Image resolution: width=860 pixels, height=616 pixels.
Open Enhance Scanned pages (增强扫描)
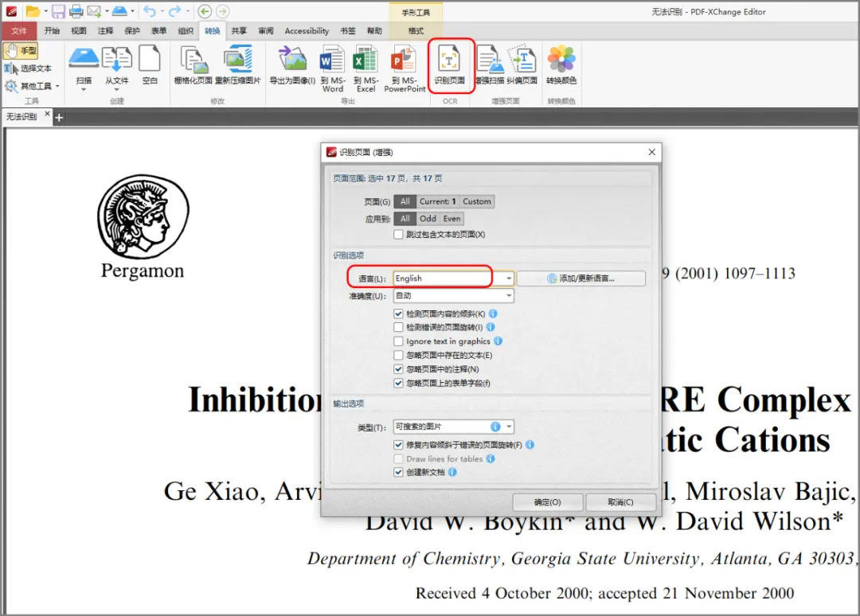(490, 65)
